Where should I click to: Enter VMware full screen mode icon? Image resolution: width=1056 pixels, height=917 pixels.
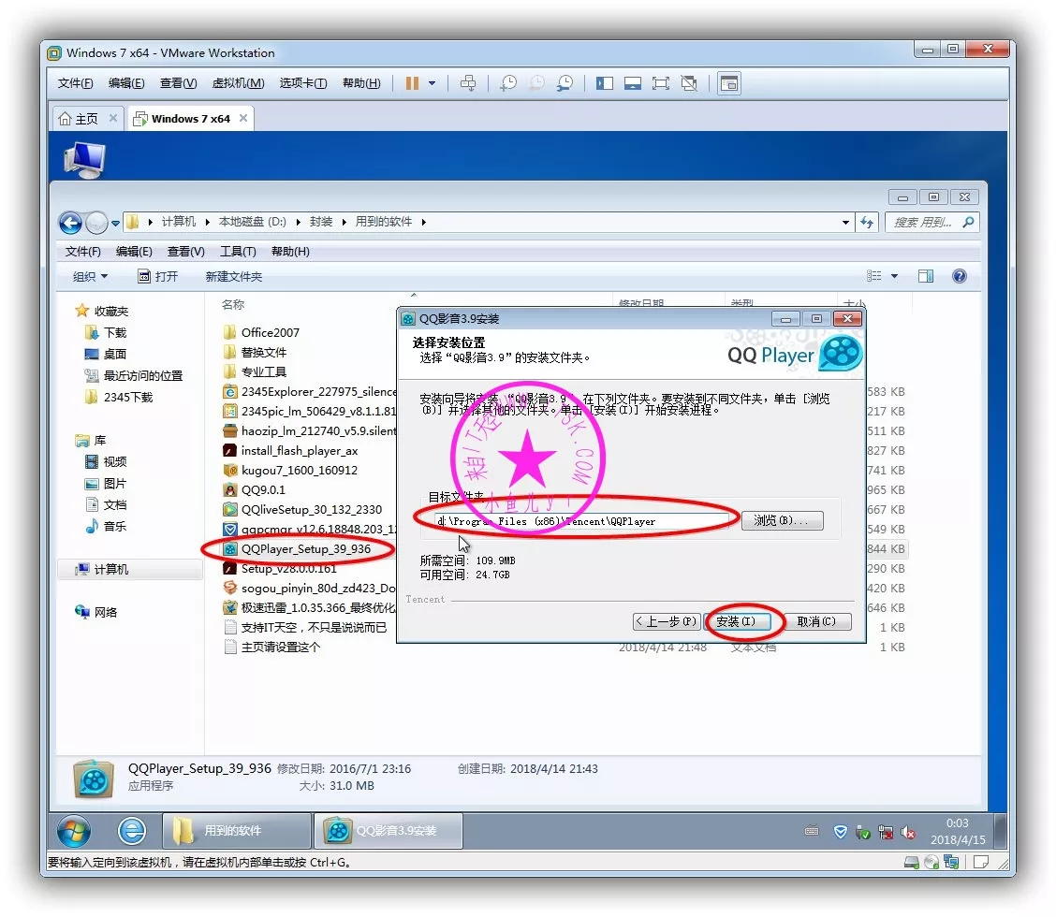pos(661,83)
